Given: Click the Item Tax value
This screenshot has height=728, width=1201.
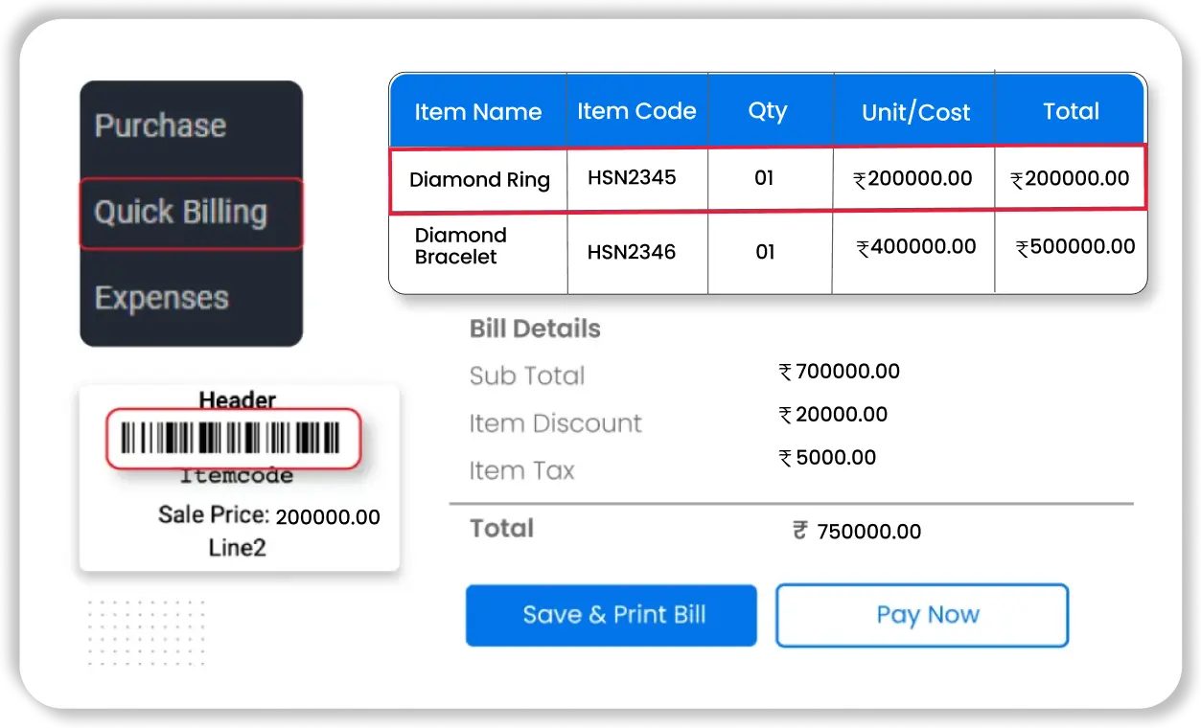Looking at the screenshot, I should tap(827, 457).
